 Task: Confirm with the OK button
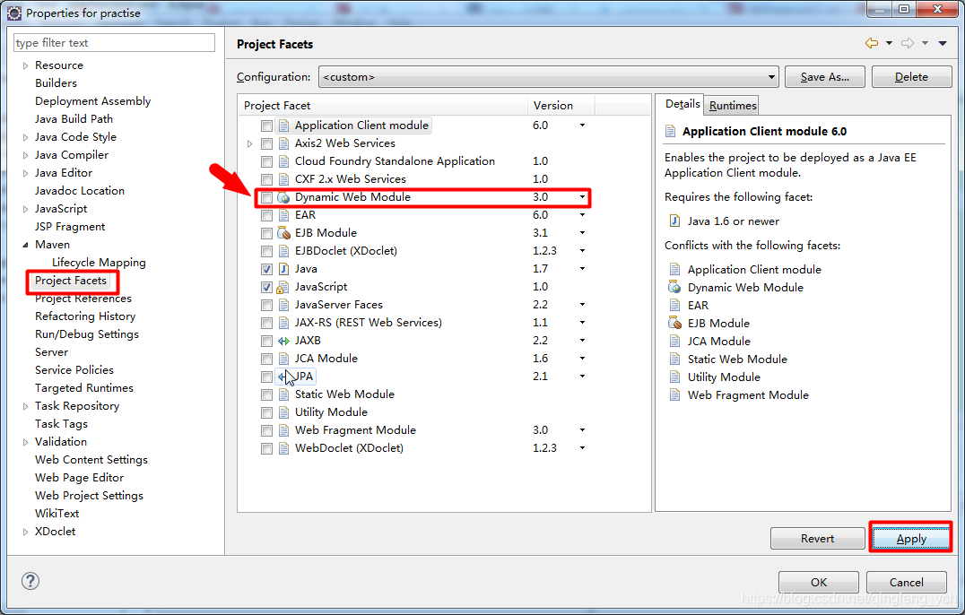click(x=819, y=582)
